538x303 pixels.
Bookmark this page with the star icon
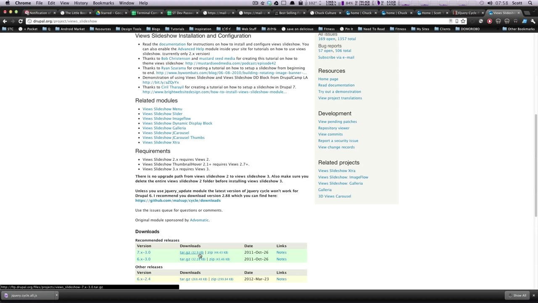pos(463,21)
